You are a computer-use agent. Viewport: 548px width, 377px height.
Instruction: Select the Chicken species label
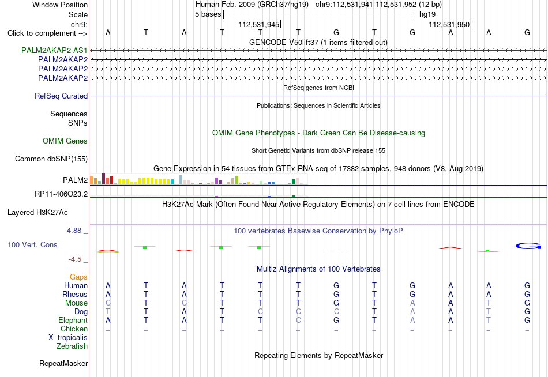click(74, 329)
